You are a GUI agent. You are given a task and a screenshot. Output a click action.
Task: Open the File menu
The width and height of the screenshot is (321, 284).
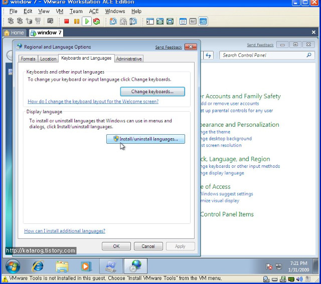14,11
